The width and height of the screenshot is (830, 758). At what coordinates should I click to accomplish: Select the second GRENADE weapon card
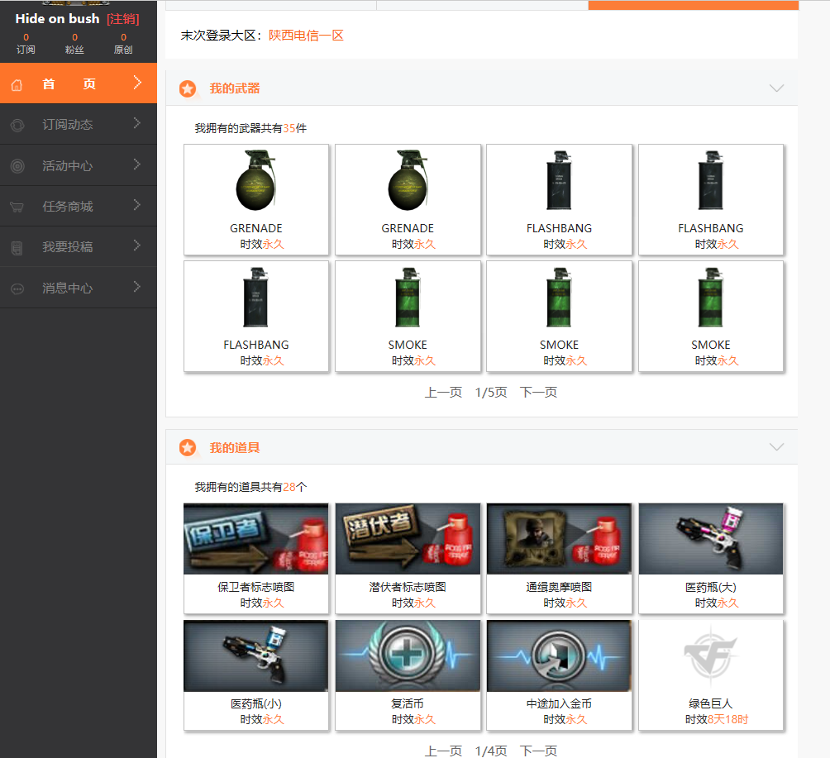coord(408,199)
